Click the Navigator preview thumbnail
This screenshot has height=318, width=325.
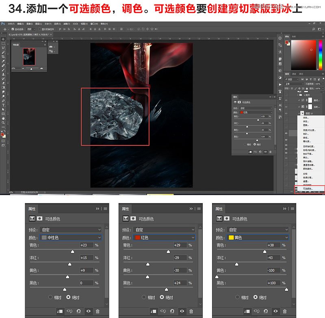[x=29, y=57]
